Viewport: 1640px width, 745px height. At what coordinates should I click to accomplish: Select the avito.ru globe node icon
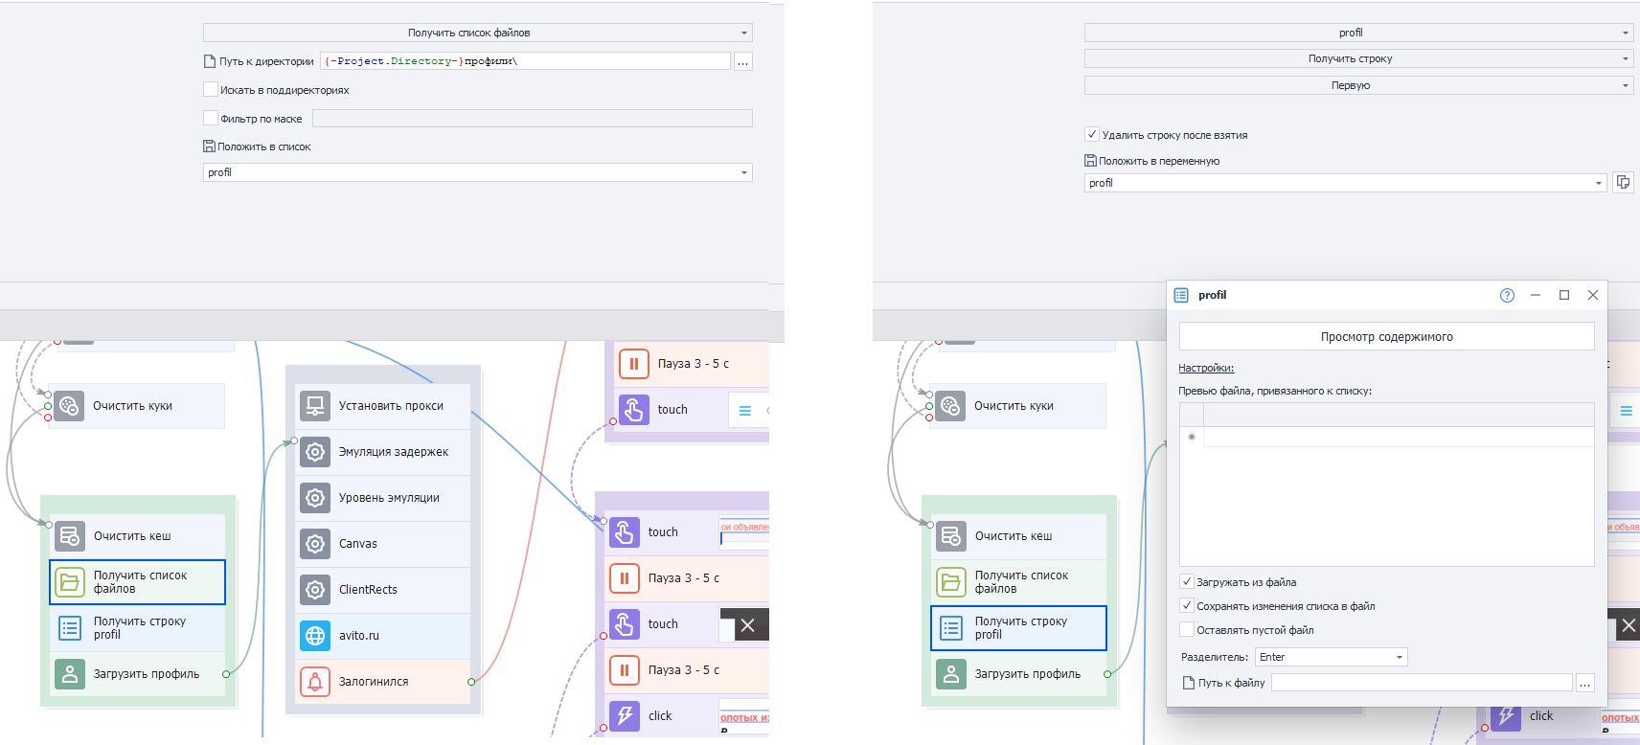click(x=315, y=635)
